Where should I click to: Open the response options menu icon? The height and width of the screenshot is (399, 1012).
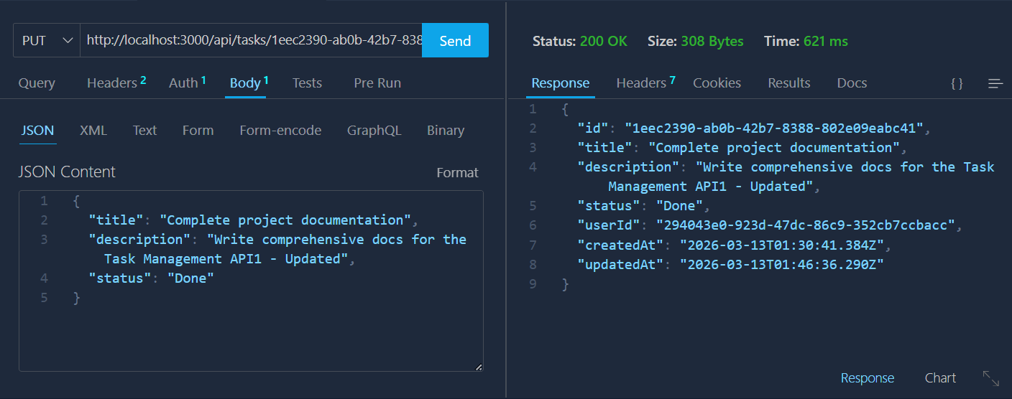995,84
